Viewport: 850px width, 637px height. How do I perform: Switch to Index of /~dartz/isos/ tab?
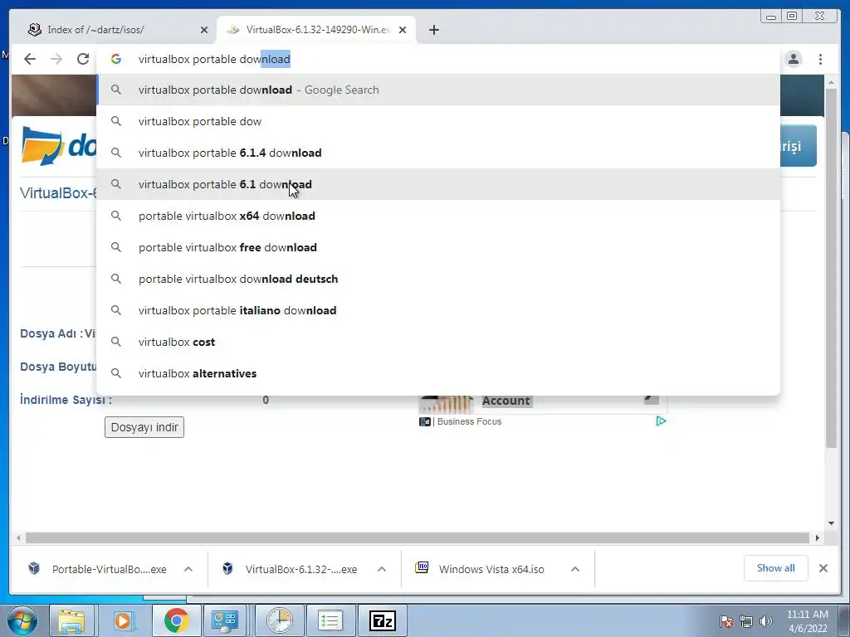(x=116, y=30)
